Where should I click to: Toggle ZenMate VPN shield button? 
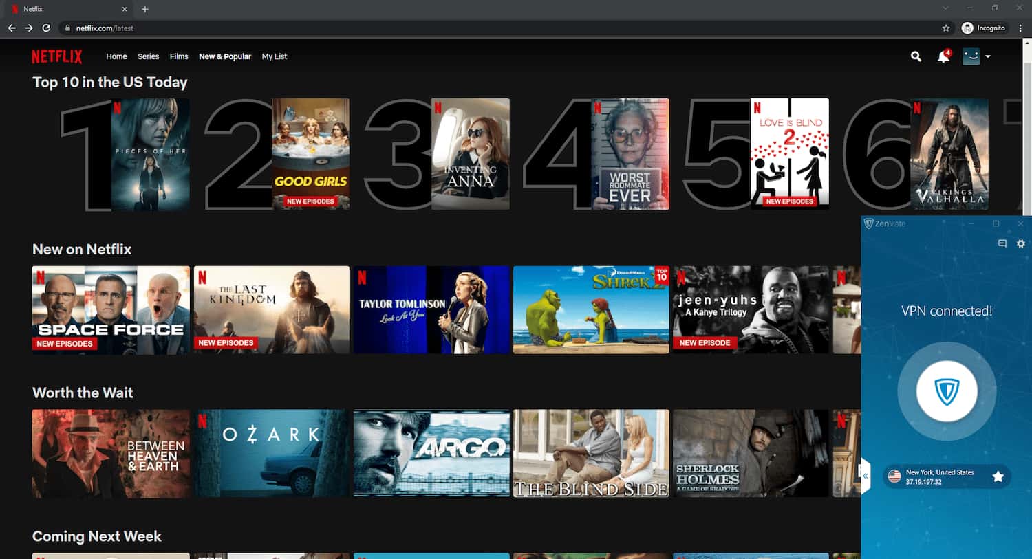(947, 391)
